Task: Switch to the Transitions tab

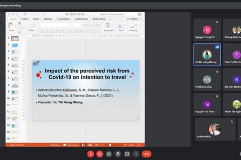Action: pyautogui.click(x=63, y=19)
